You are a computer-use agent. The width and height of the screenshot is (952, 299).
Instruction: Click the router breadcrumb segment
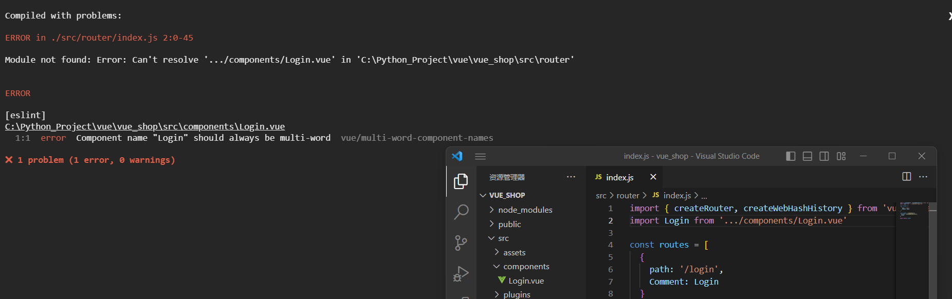tap(628, 196)
